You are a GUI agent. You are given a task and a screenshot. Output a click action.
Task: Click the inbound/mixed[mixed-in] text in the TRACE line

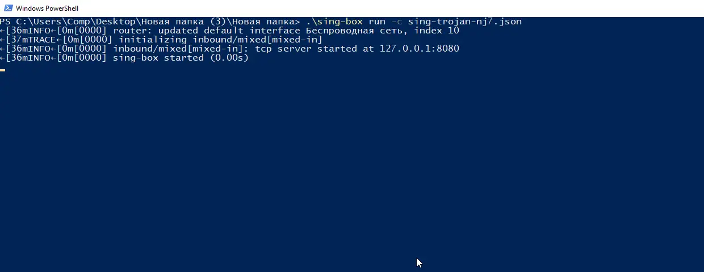(x=257, y=40)
